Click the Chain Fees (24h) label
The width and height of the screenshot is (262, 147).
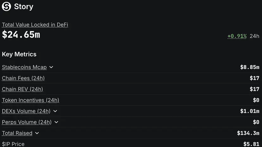(23, 78)
